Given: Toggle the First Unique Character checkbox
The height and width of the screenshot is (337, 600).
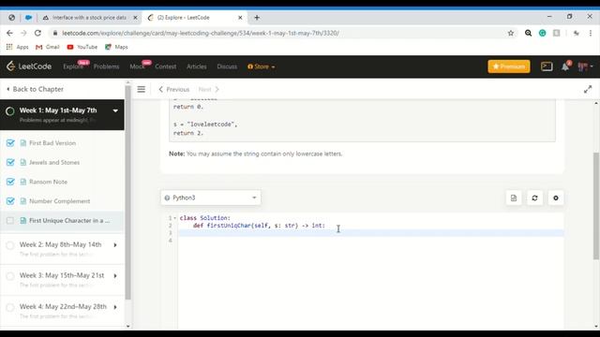Looking at the screenshot, I should pyautogui.click(x=10, y=221).
